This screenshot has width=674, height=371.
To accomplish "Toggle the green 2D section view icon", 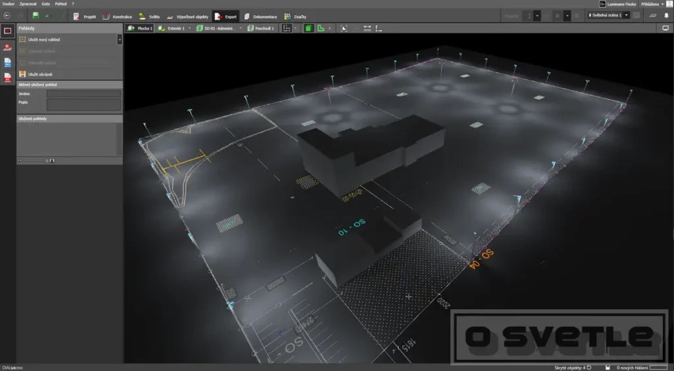I will [x=321, y=28].
